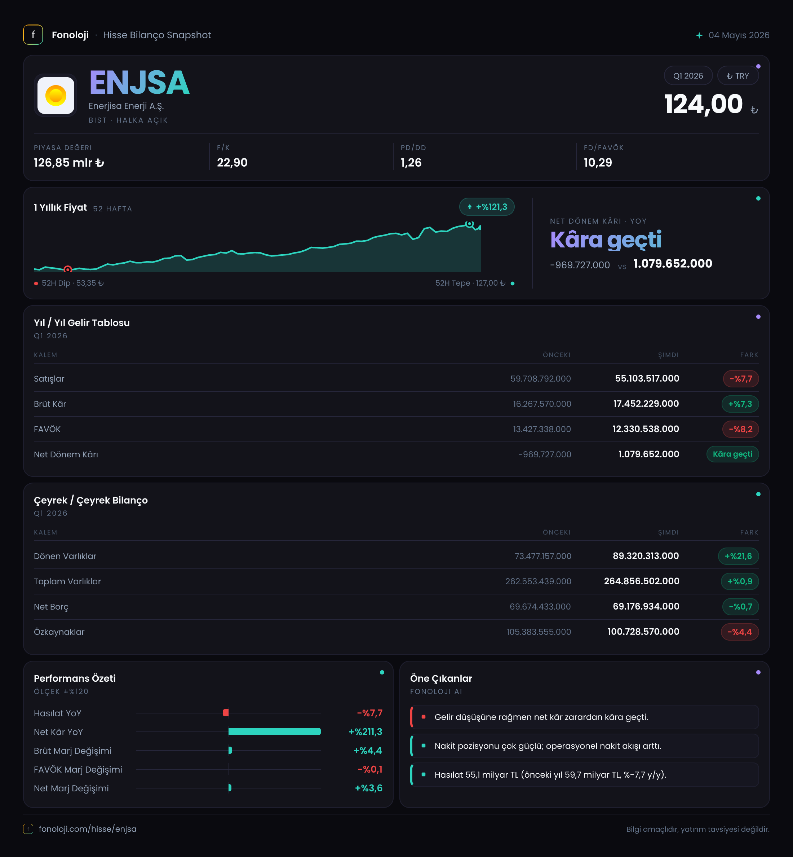Screen dimensions: 793x857
Task: Click the Piyasa Değeri value 126,85 mlr ₺
Action: 69,163
